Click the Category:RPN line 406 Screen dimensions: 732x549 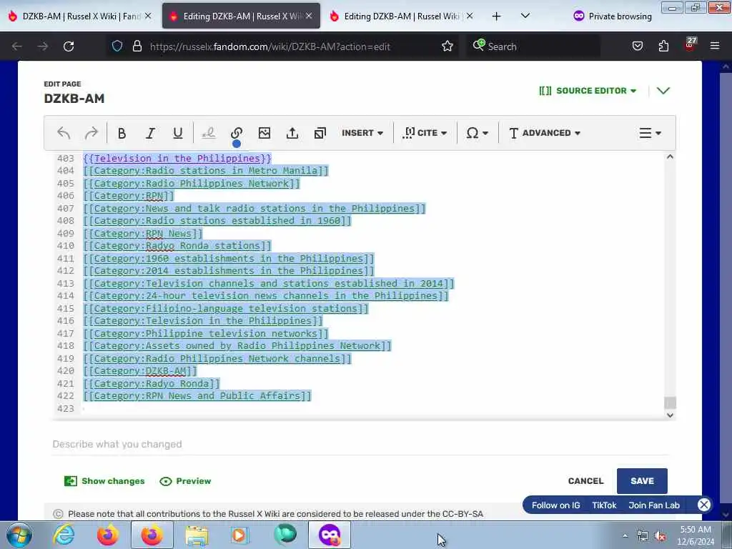(x=129, y=196)
